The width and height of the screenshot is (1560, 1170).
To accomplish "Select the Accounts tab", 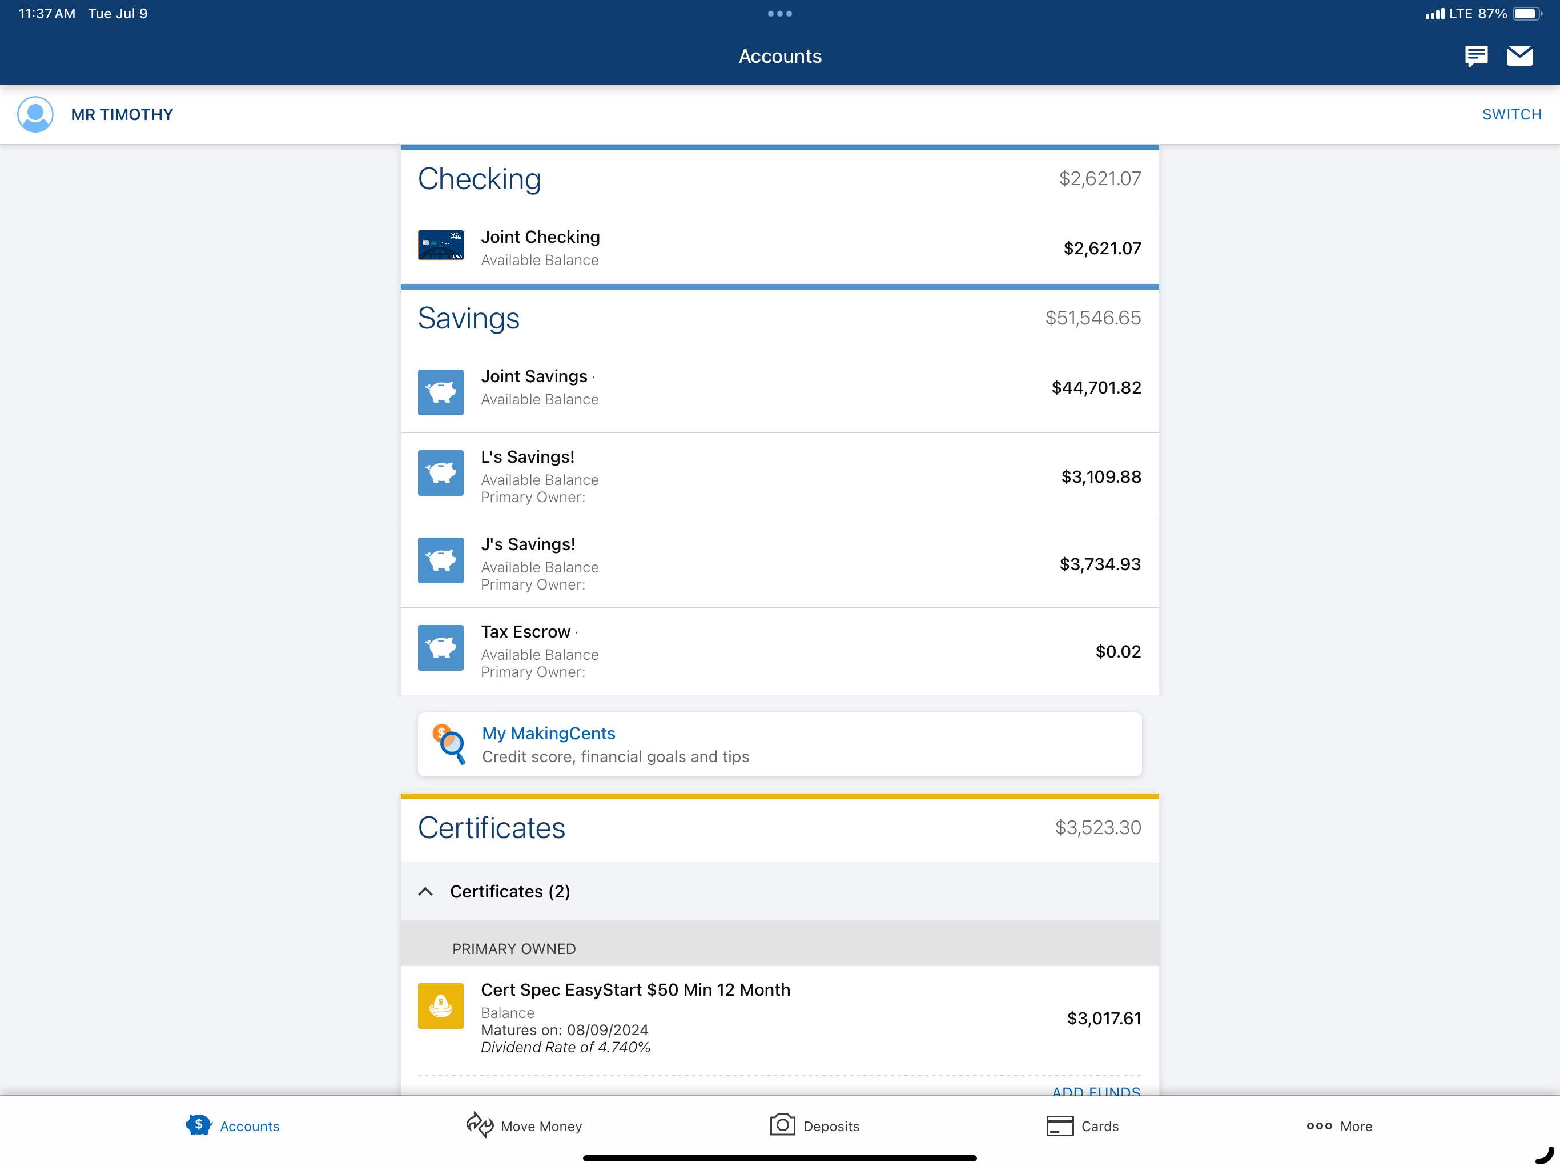I will 233,1125.
